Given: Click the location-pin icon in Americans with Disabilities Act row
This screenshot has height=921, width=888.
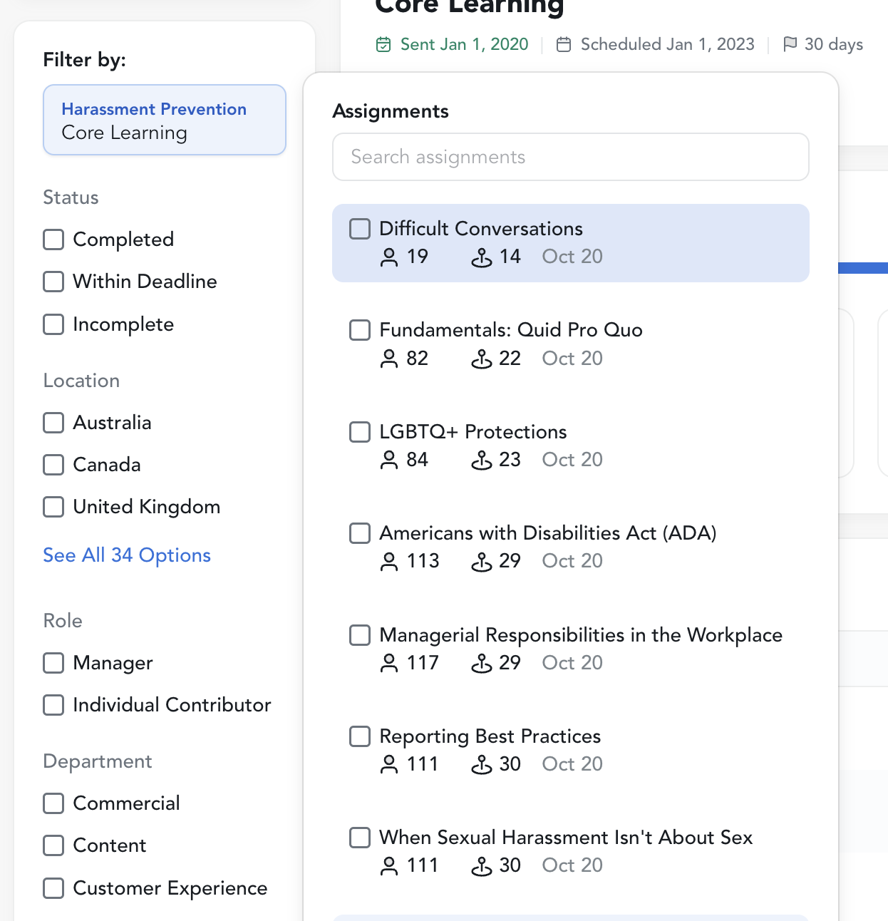Looking at the screenshot, I should (482, 562).
